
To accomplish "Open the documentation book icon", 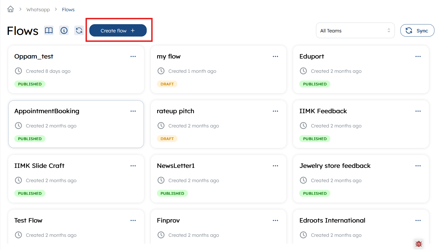I will 49,30.
